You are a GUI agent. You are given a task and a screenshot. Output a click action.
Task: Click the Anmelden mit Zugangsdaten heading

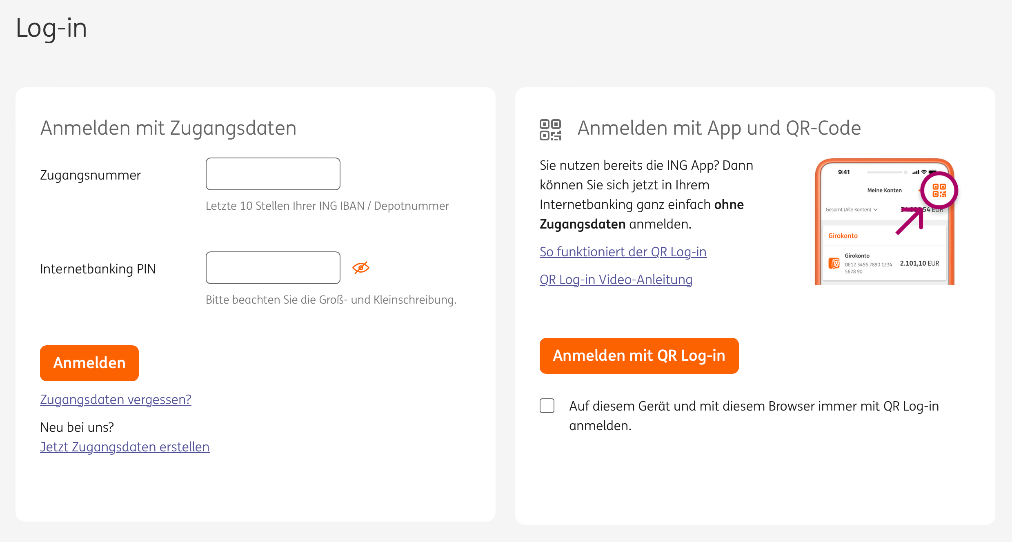pos(168,128)
